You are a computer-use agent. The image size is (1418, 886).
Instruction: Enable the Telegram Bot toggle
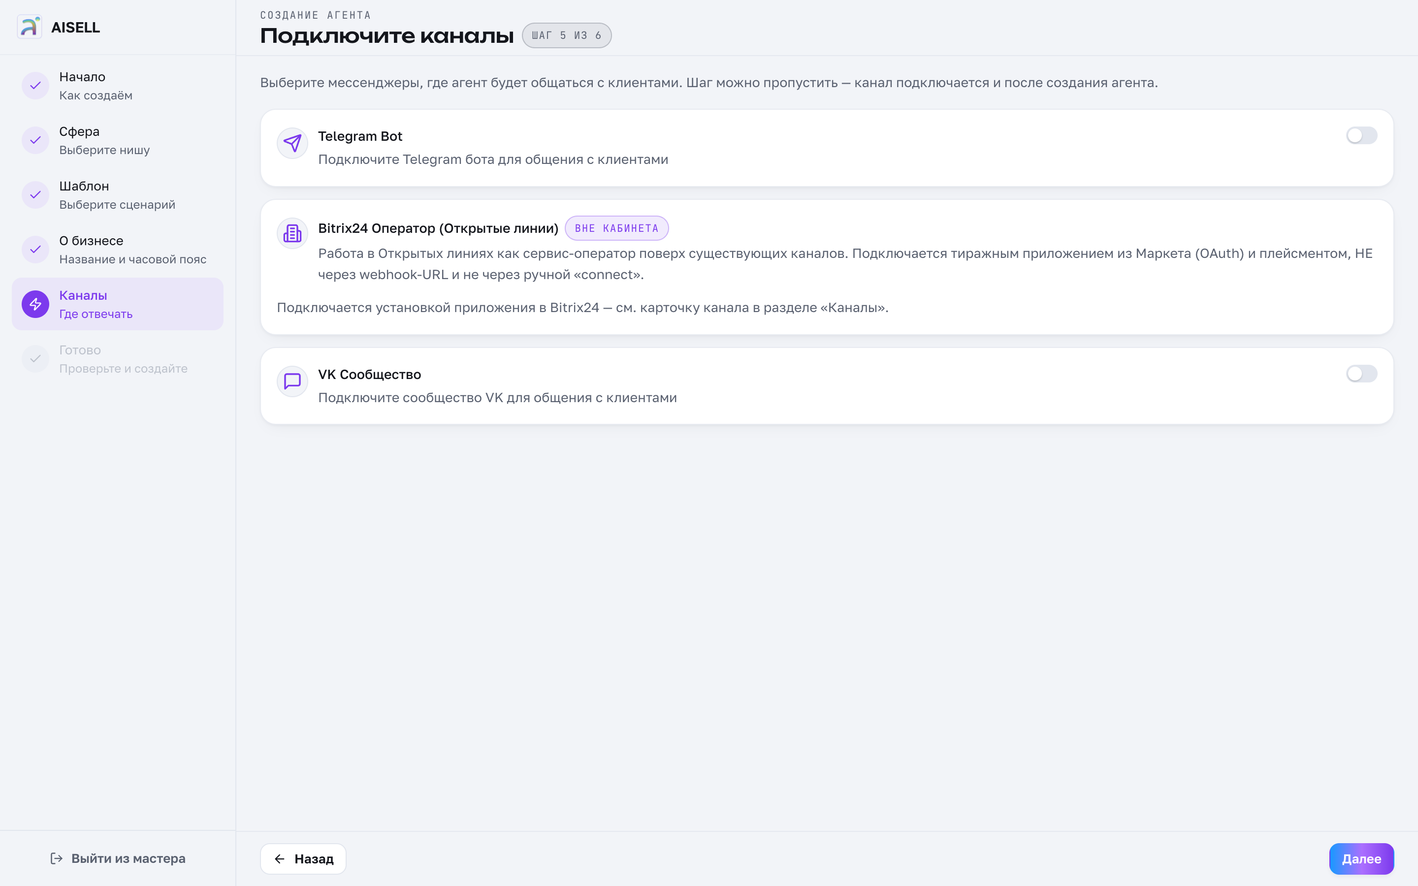(1361, 135)
